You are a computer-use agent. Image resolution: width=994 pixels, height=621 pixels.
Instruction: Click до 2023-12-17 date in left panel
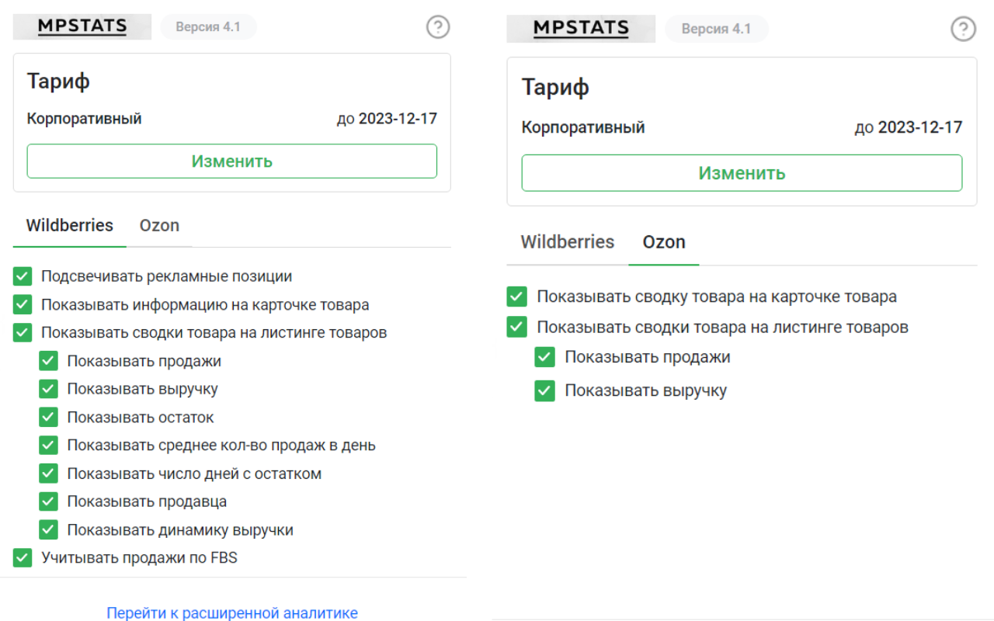pos(387,119)
